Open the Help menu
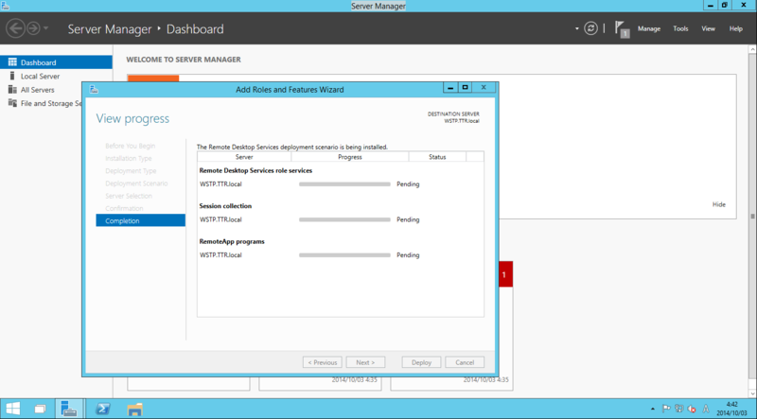Viewport: 757px width, 419px height. 736,28
